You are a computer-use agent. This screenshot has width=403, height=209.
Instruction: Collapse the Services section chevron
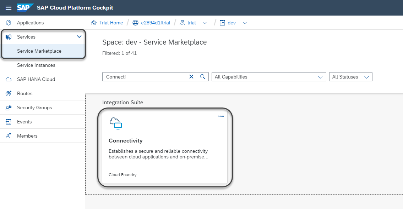click(79, 37)
